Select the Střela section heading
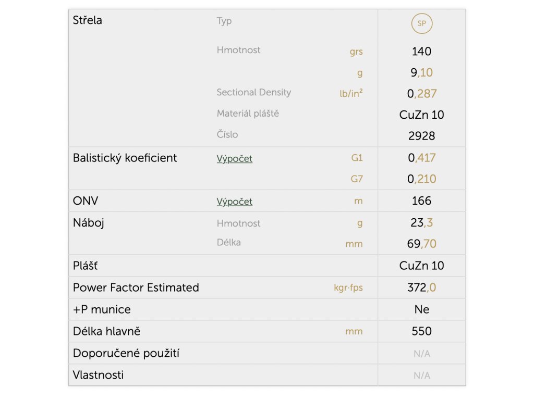The height and width of the screenshot is (400, 534). pos(87,20)
